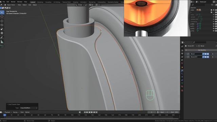
Task: Open the Object Mode dropdown
Action: [10, 5]
